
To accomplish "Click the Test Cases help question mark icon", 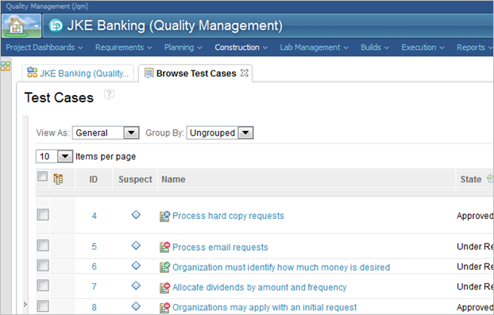I will [x=109, y=94].
